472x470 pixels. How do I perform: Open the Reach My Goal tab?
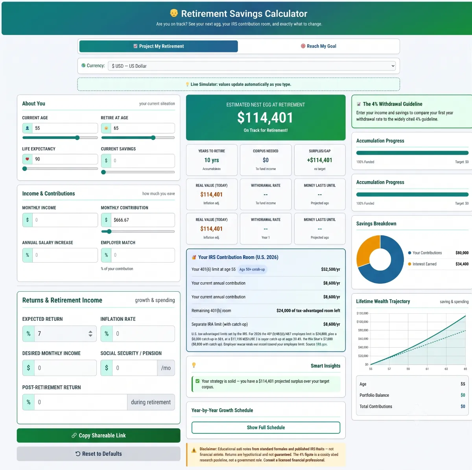tap(319, 46)
